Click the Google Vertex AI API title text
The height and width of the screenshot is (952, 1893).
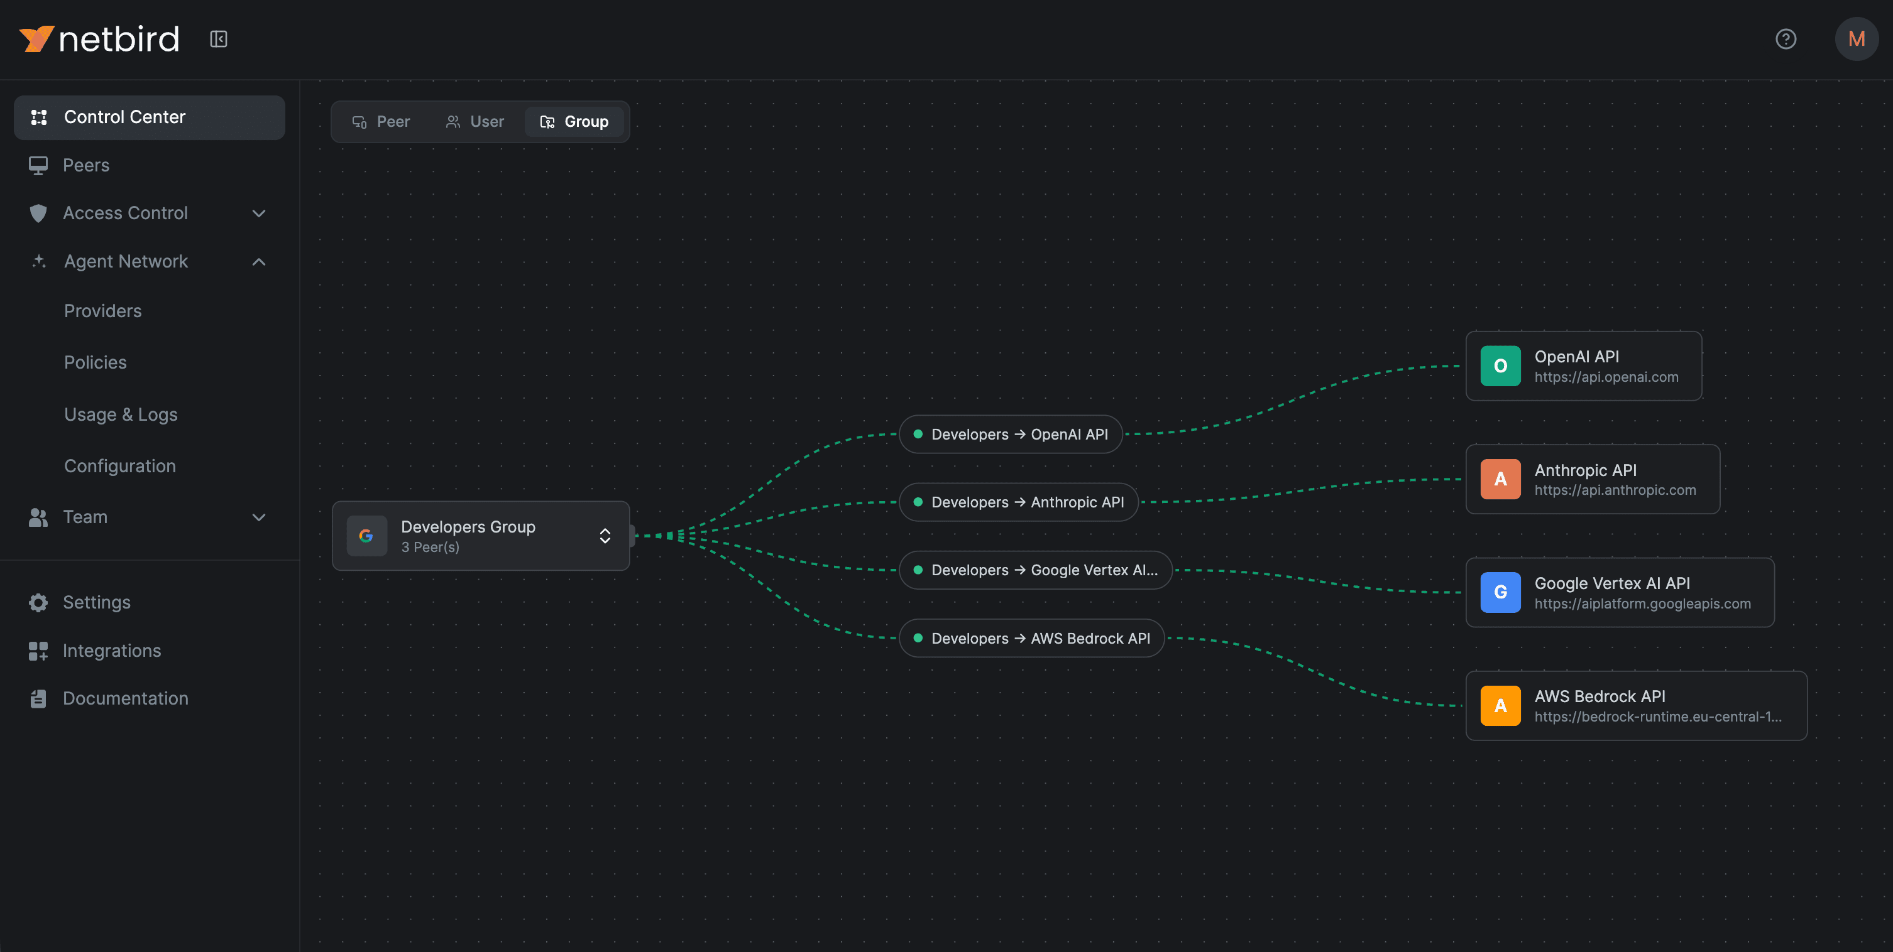[x=1612, y=583]
